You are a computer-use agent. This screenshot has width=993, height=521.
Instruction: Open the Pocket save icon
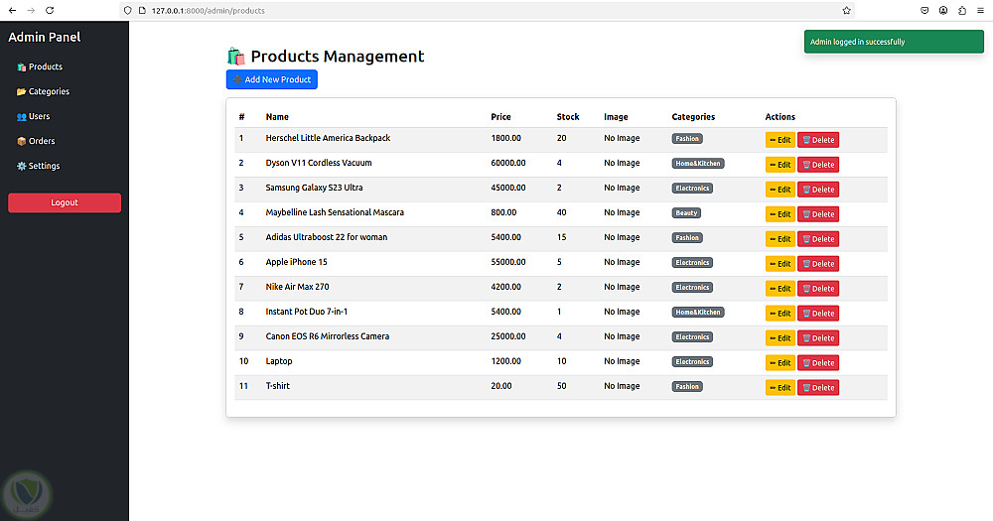click(924, 10)
